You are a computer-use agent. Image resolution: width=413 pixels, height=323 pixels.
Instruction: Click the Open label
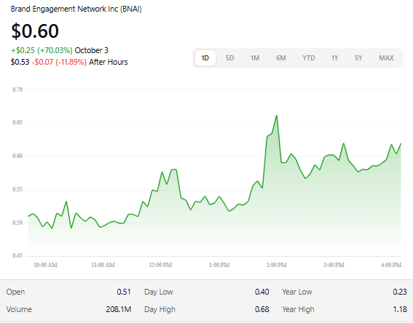[x=15, y=292]
